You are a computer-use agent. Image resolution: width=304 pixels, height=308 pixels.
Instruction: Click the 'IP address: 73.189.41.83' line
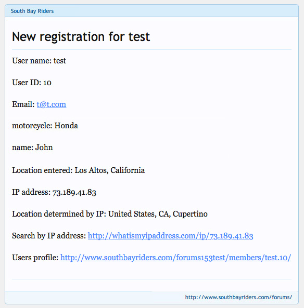(x=54, y=192)
